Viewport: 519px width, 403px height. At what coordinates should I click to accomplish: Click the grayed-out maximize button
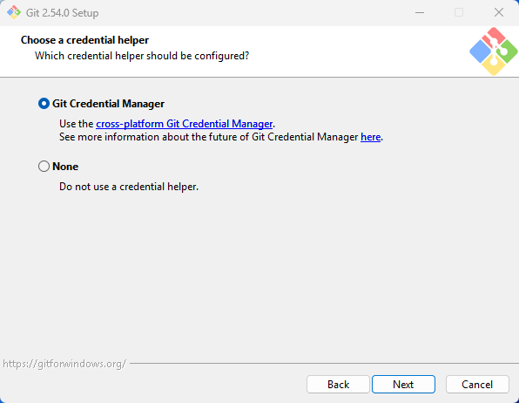pyautogui.click(x=459, y=12)
